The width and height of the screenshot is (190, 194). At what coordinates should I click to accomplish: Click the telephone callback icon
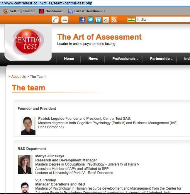click(x=65, y=20)
